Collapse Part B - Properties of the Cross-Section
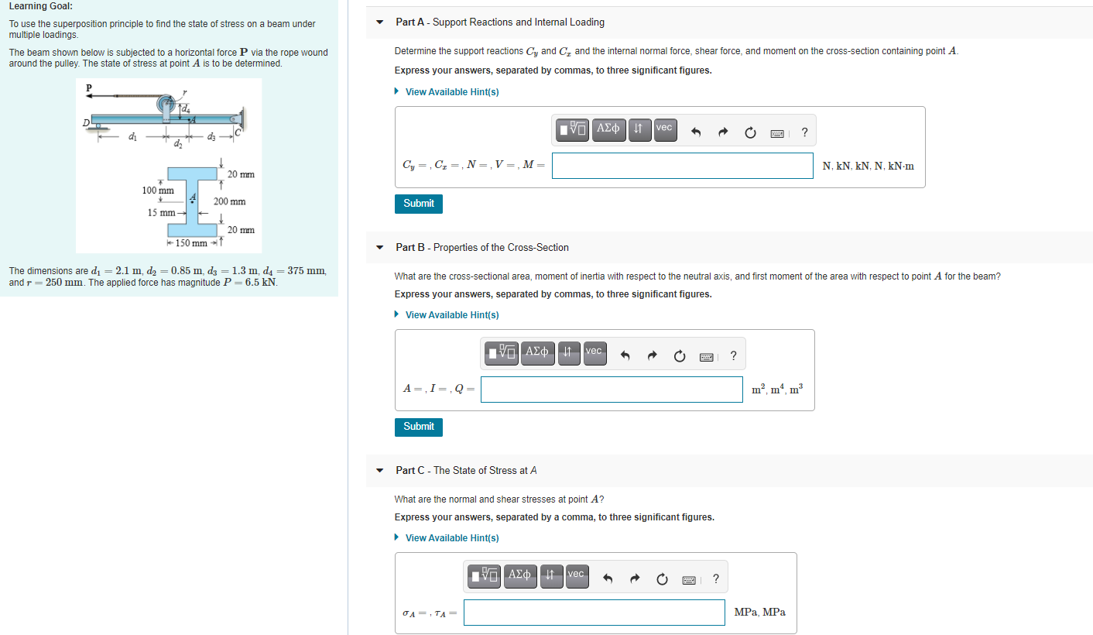1093x635 pixels. pyautogui.click(x=379, y=247)
